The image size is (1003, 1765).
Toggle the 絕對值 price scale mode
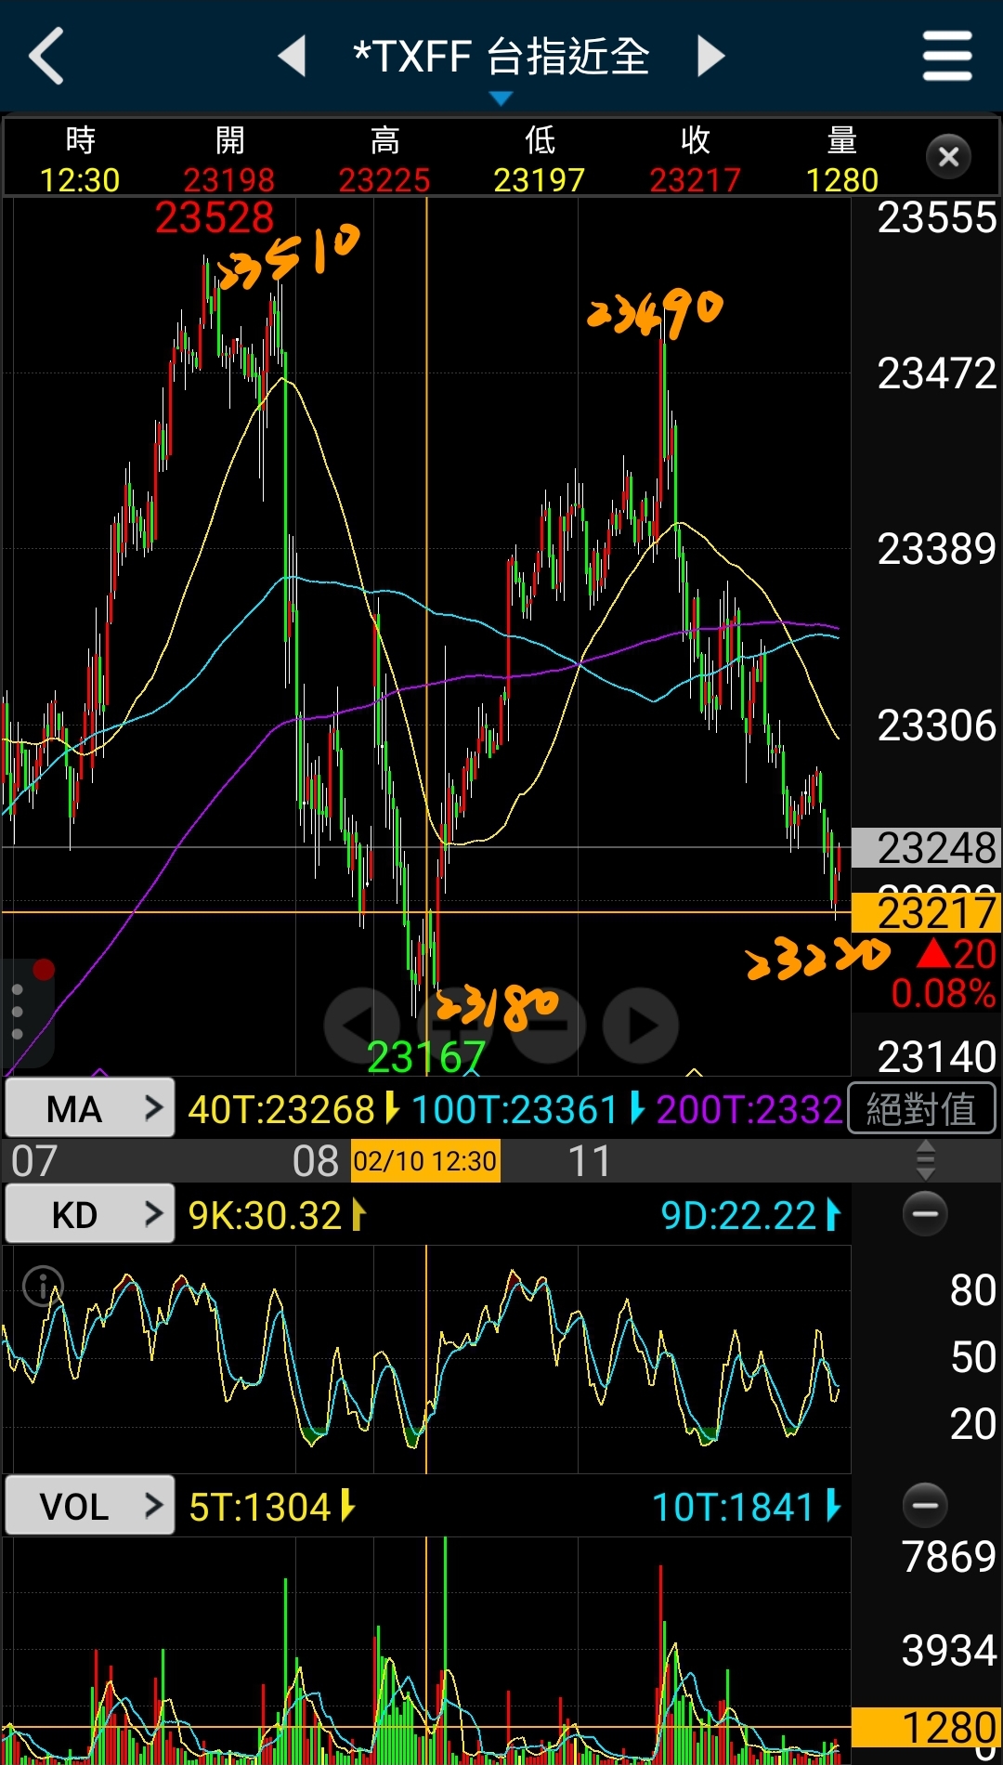click(921, 1109)
